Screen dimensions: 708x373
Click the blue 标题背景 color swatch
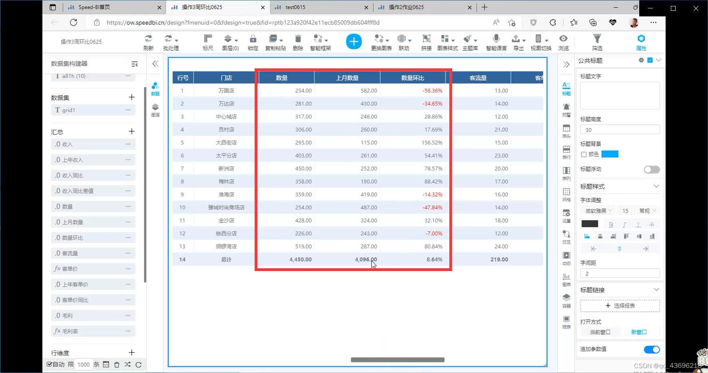(x=610, y=154)
